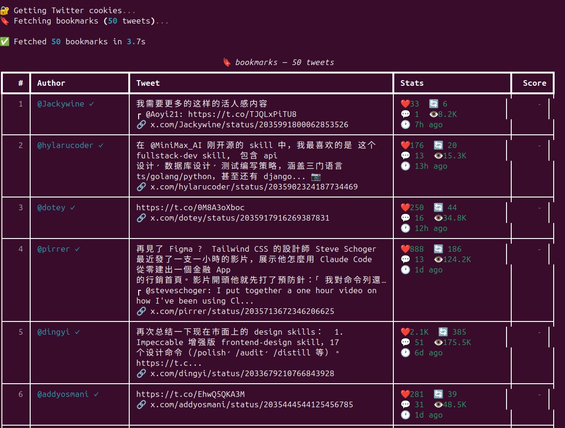Click the 'Fetching bookmarks (50 tweets)...' line
This screenshot has width=565, height=428.
click(84, 21)
